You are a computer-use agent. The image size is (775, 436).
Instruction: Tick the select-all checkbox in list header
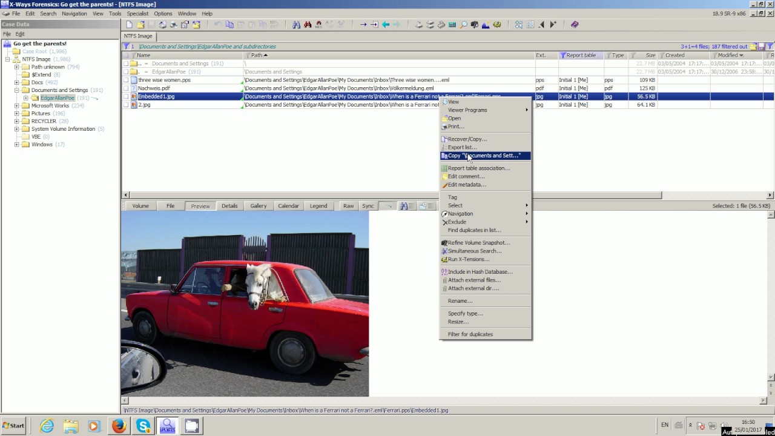click(126, 55)
